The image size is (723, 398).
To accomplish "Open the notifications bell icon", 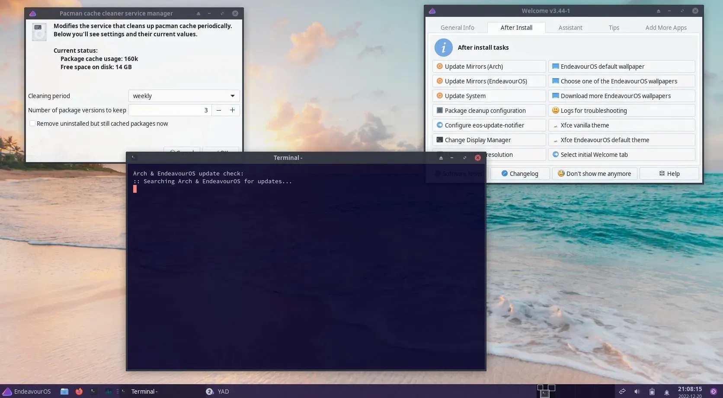I will coord(666,392).
